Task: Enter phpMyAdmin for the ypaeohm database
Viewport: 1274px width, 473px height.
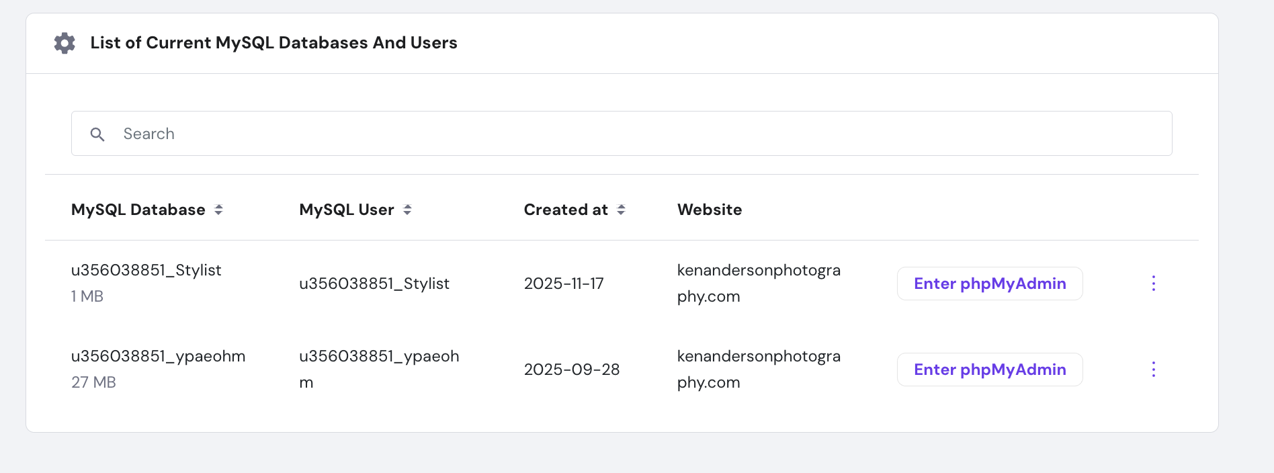Action: (x=989, y=370)
